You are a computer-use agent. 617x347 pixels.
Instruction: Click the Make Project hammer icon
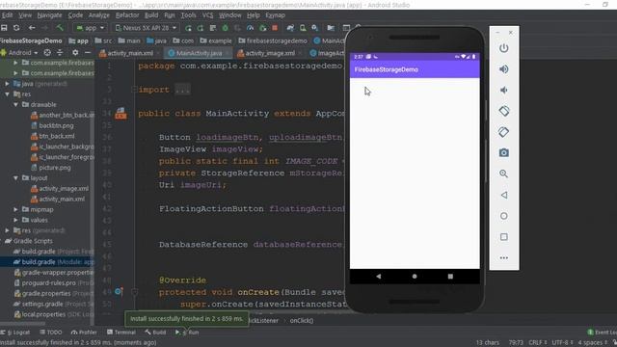coord(60,28)
